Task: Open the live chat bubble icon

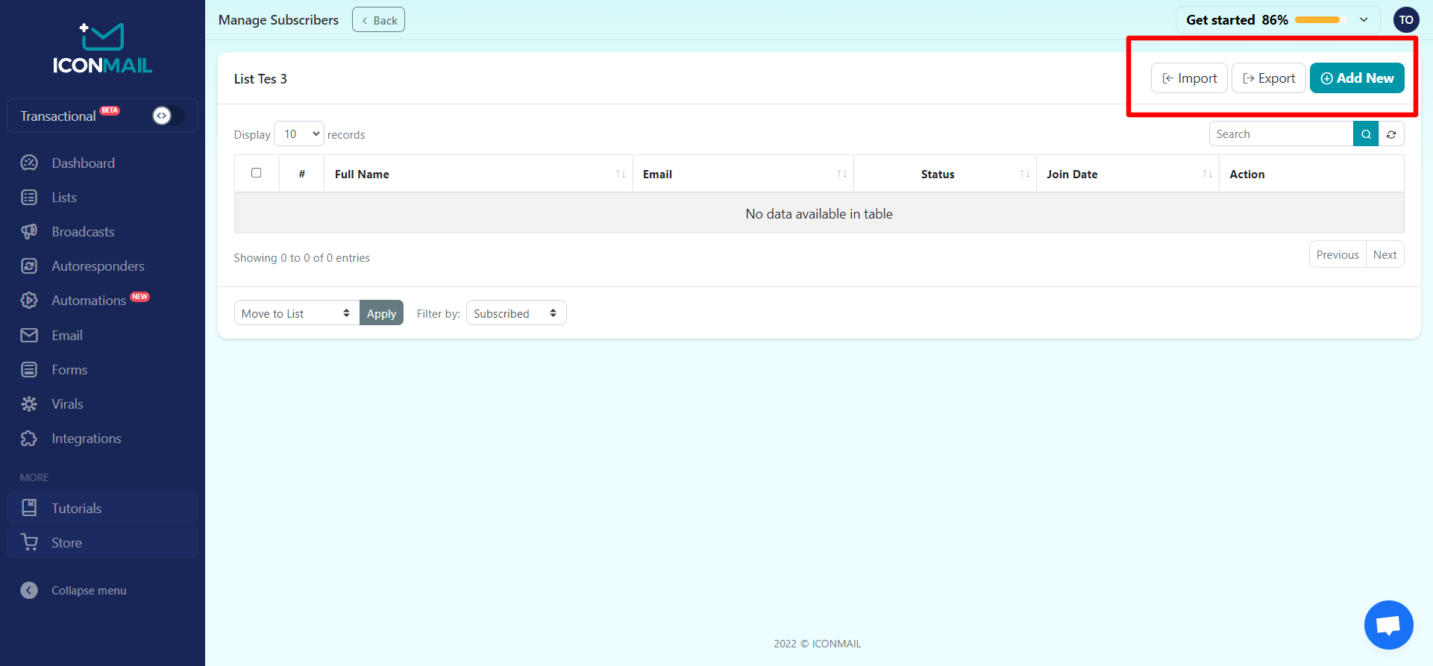Action: pyautogui.click(x=1388, y=625)
